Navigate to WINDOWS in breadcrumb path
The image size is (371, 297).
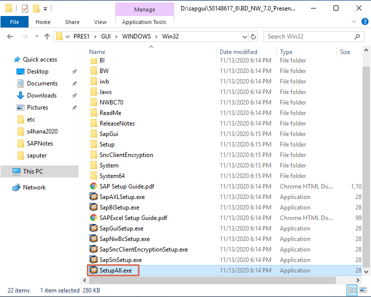tap(136, 36)
